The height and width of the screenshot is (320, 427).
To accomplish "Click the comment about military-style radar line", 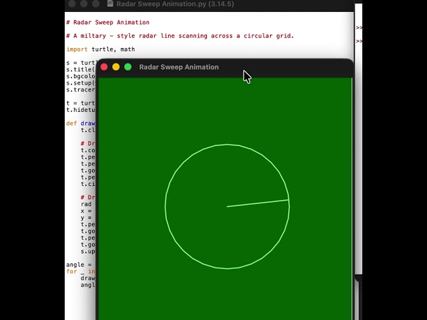I will (x=180, y=36).
